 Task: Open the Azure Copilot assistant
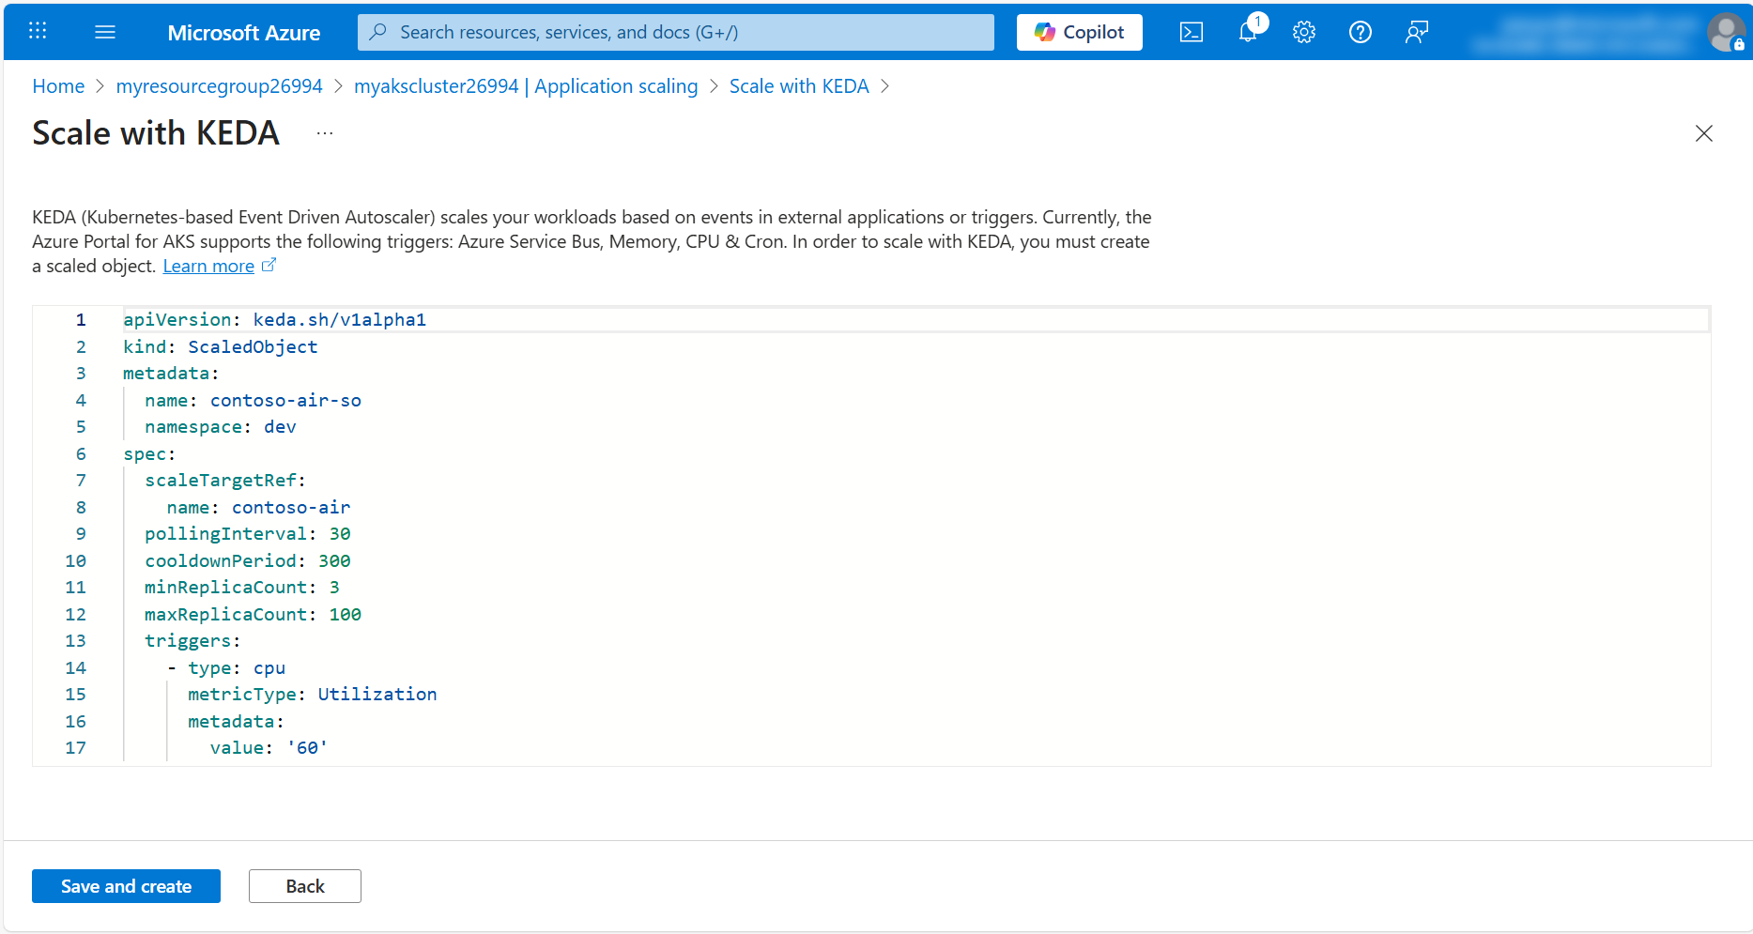pos(1078,31)
